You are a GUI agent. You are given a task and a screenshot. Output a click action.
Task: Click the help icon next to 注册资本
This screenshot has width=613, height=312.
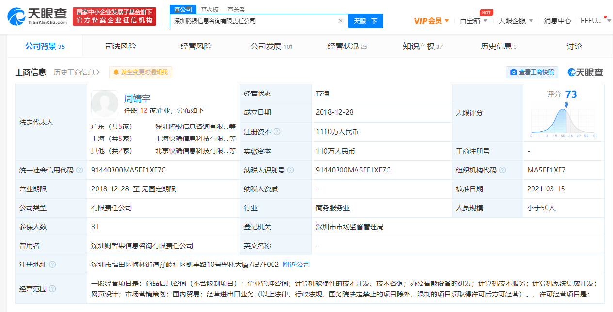[x=277, y=132]
